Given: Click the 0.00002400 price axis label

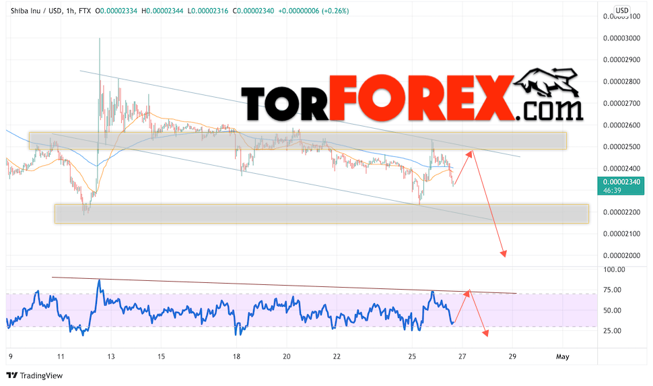Looking at the screenshot, I should (621, 168).
